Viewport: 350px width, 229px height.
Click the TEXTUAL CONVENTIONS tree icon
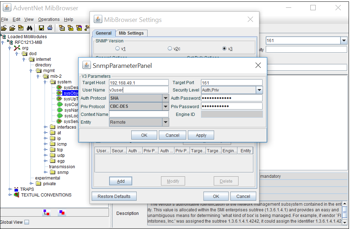[16, 195]
